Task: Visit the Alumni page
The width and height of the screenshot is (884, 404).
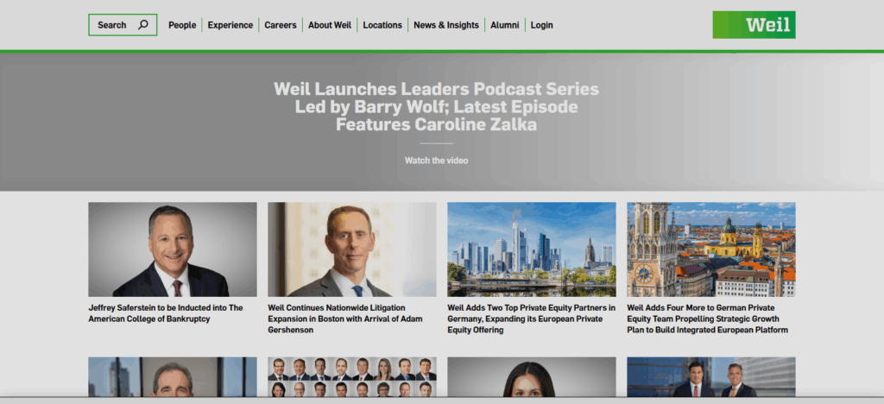Action: tap(504, 25)
